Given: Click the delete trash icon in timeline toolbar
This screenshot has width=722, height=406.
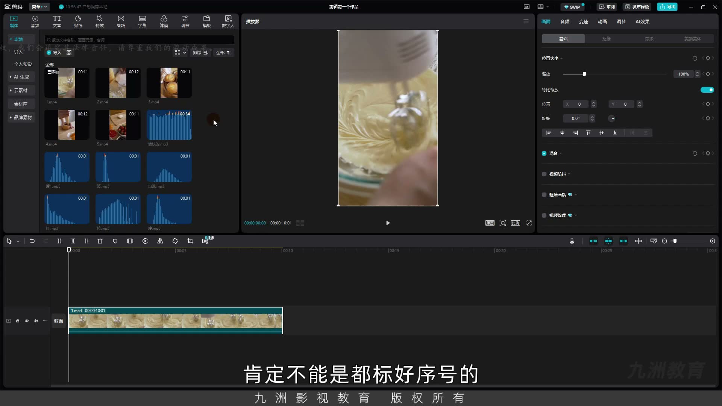Looking at the screenshot, I should coord(100,241).
